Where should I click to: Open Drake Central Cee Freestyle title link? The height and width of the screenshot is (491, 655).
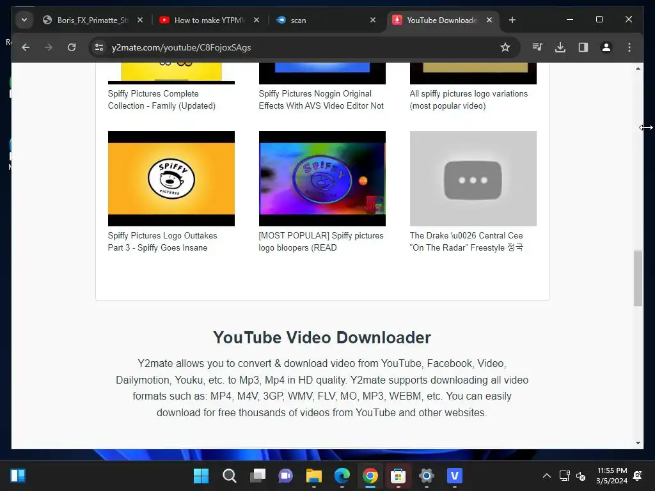[466, 242]
